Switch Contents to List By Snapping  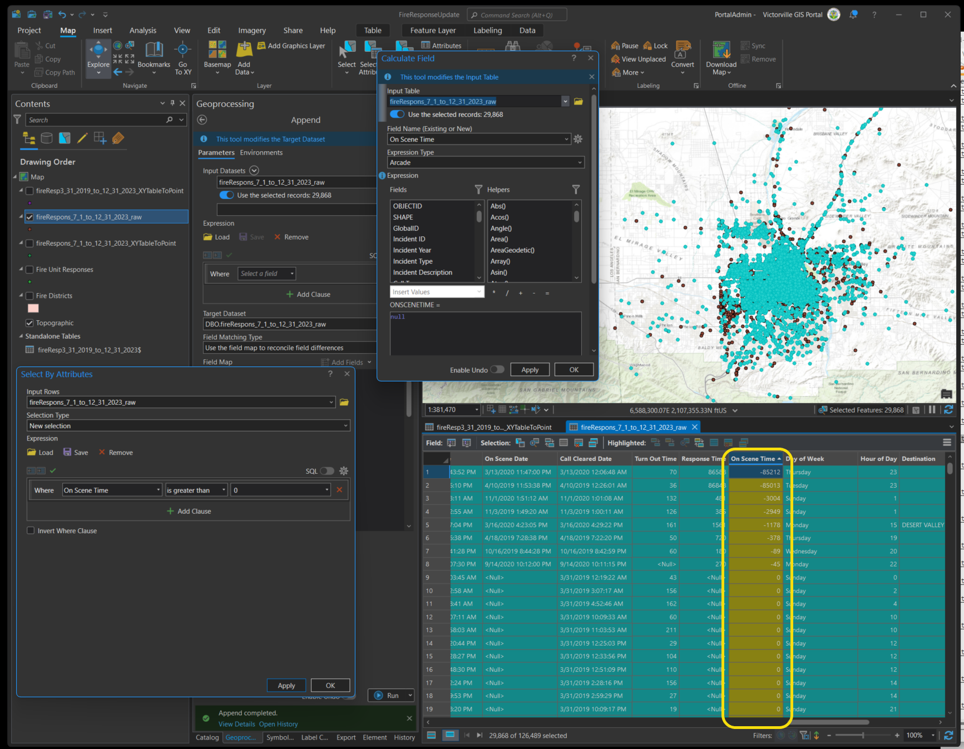[x=100, y=138]
